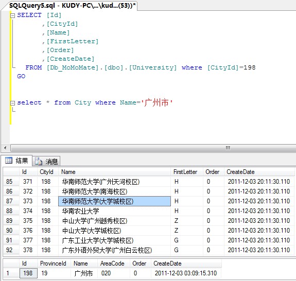This screenshot has height=281, width=296.
Task: Select the cell 华南师范大学(广州天河校区)
Action: (114, 182)
